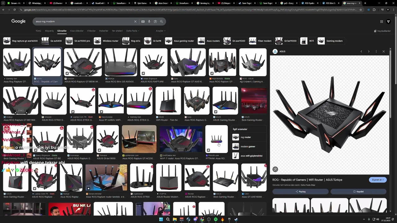Open Steam from the taskbar

(x=236, y=219)
